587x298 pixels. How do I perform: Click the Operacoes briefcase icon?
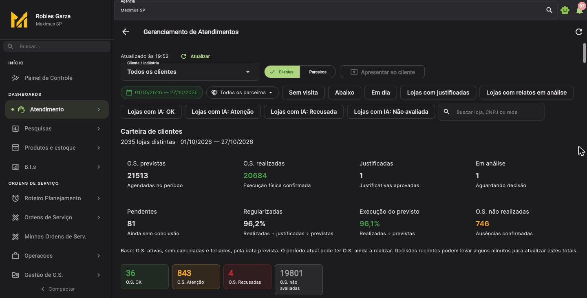tap(15, 256)
